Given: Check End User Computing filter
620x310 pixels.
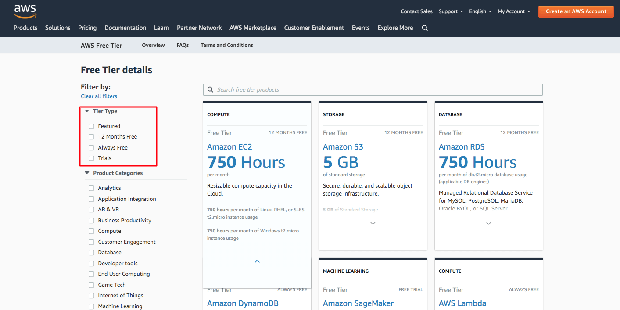Looking at the screenshot, I should point(91,274).
